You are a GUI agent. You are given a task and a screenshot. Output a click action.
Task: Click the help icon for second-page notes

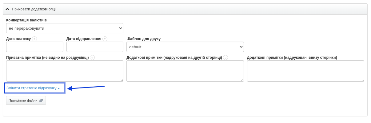pos(225,58)
